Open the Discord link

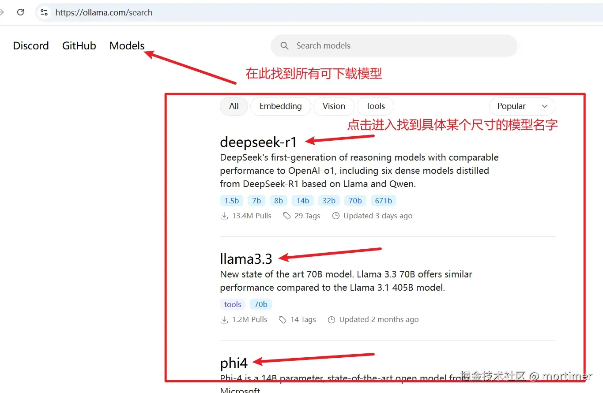coord(31,46)
